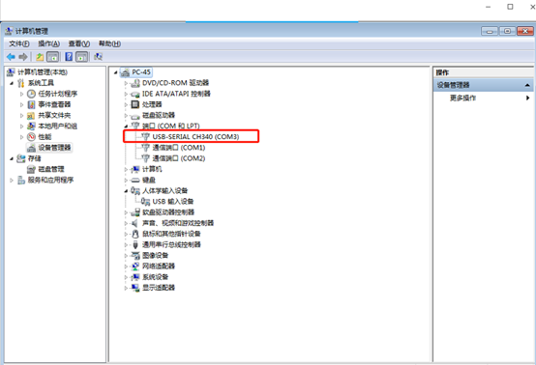Expand the 服务和应用程序 node arrow
The image size is (536, 365).
click(12, 181)
